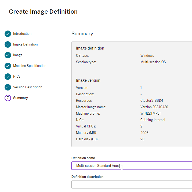
Task: Click the Summary page heading
Action: [82, 34]
